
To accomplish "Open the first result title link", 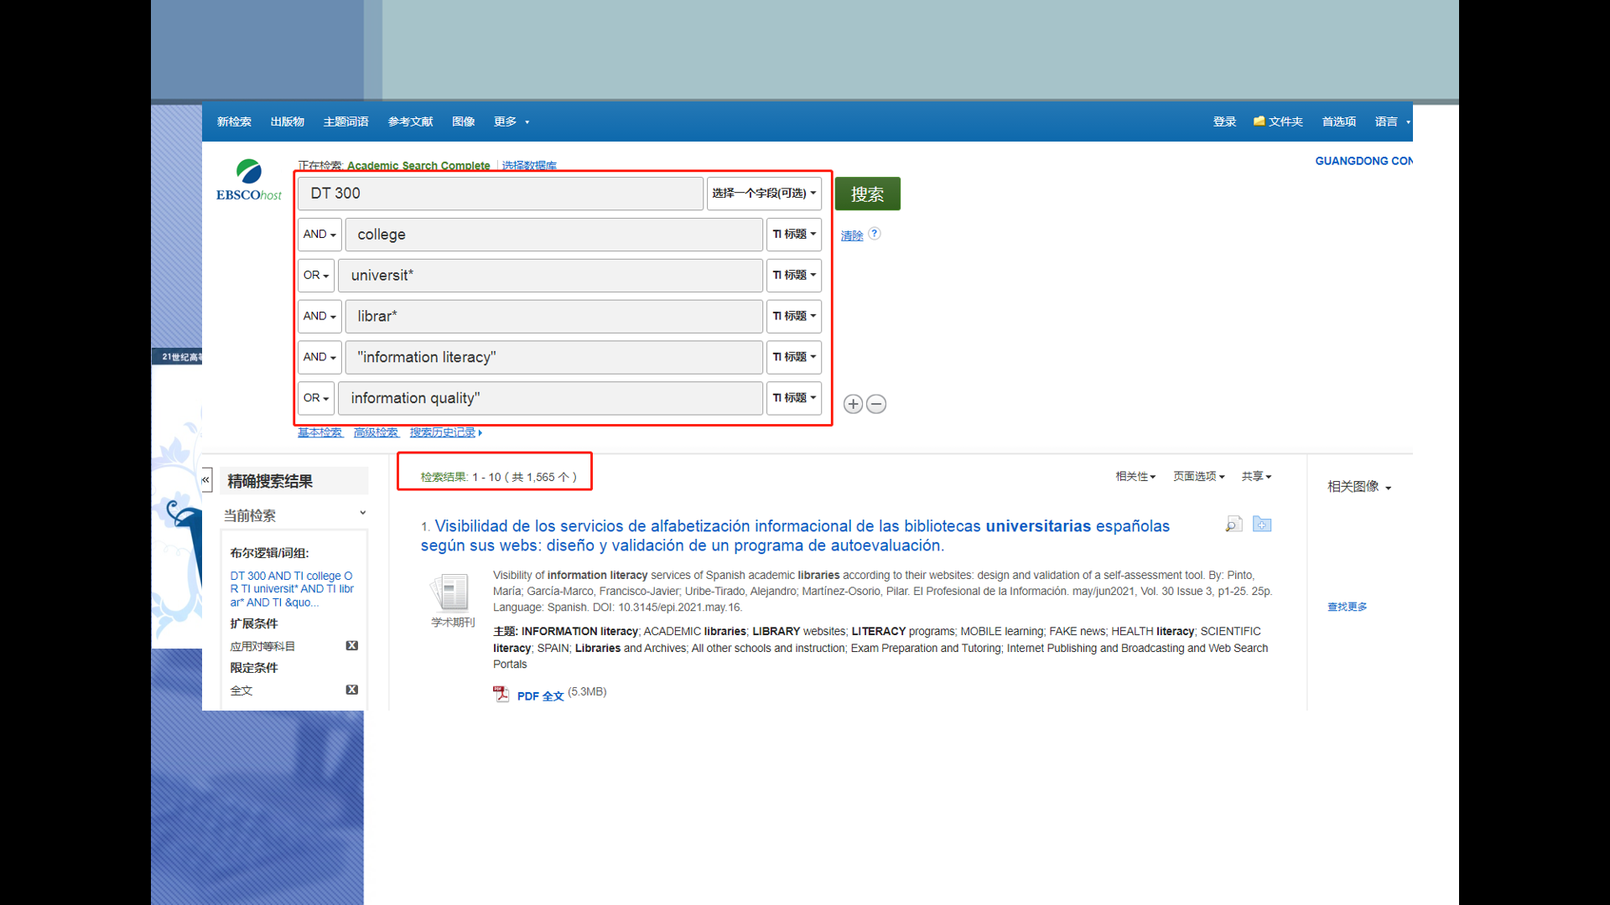I will pos(795,535).
